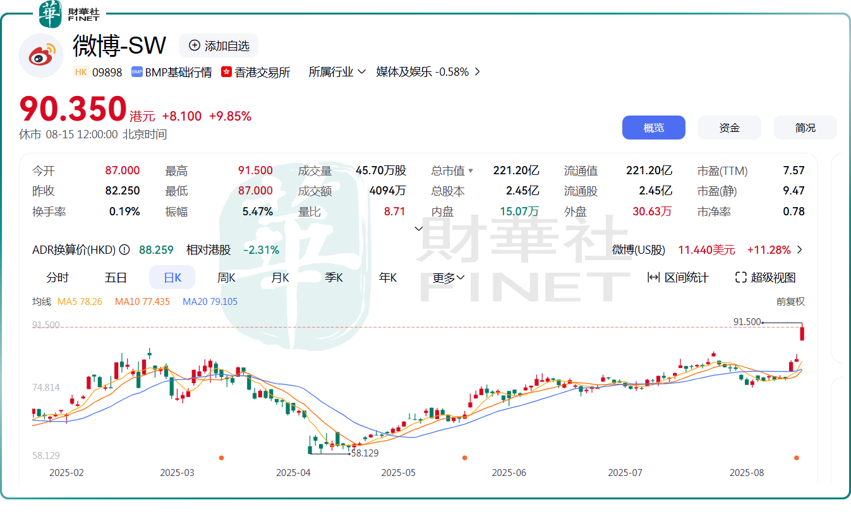
Task: Click the 换手率 0.19% value
Action: pos(124,211)
